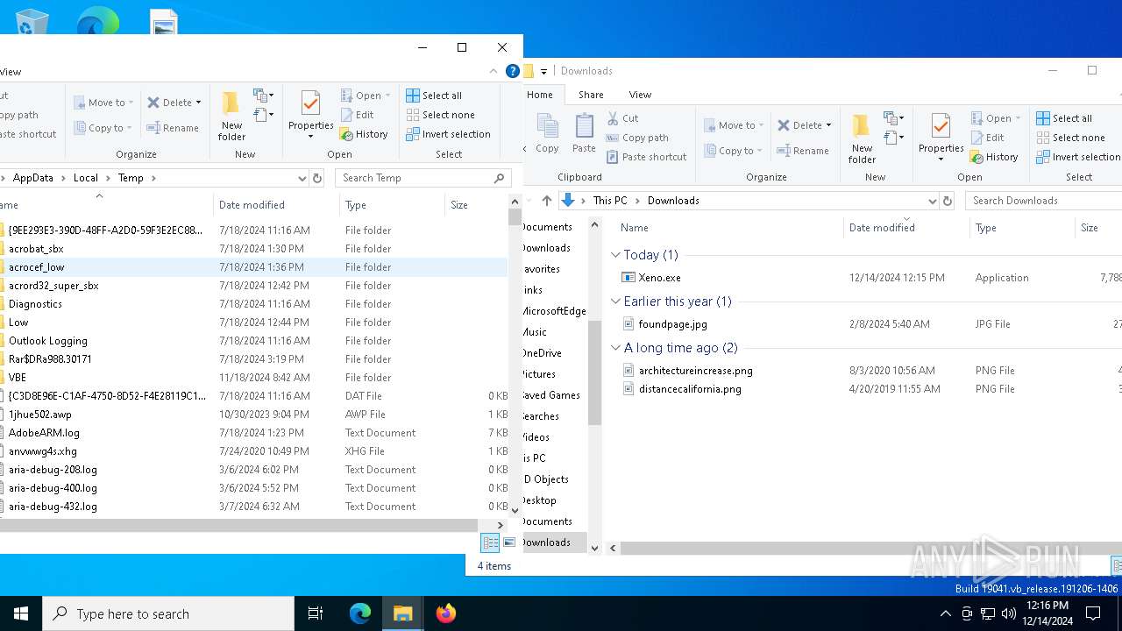
Task: Select architectureincrease.png file
Action: pyautogui.click(x=695, y=371)
